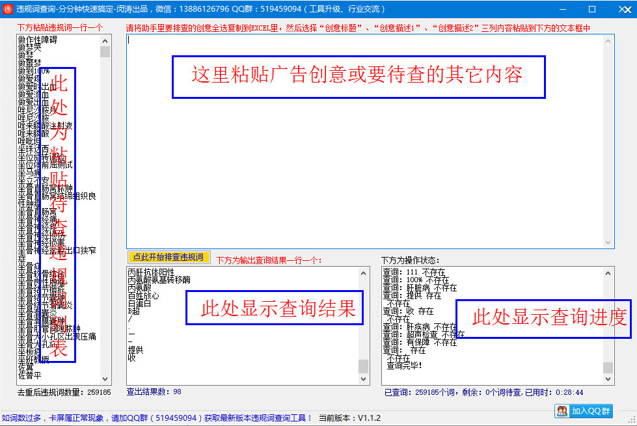Click the violation word list scrollbar thumb

pyautogui.click(x=105, y=51)
